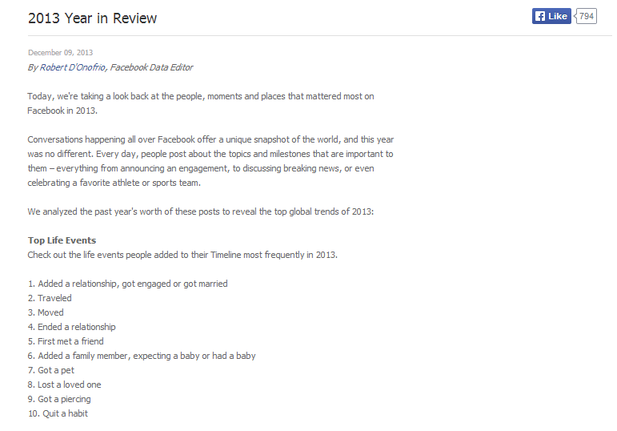Click the First met a friend item
This screenshot has height=431, width=617.
[66, 341]
